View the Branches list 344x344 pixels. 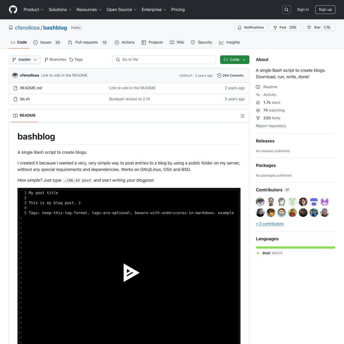coord(55,60)
